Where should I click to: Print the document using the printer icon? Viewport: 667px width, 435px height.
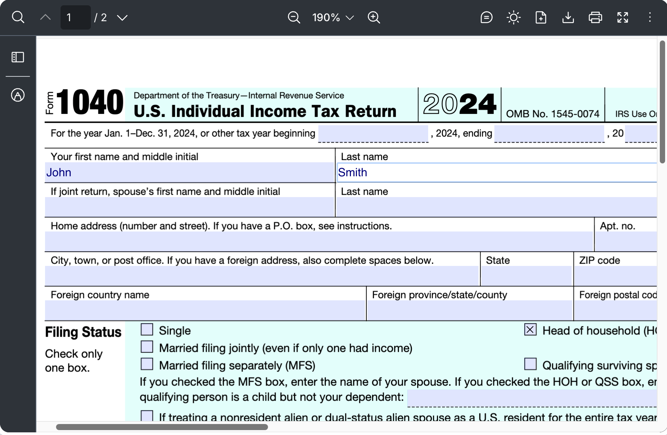(x=595, y=17)
